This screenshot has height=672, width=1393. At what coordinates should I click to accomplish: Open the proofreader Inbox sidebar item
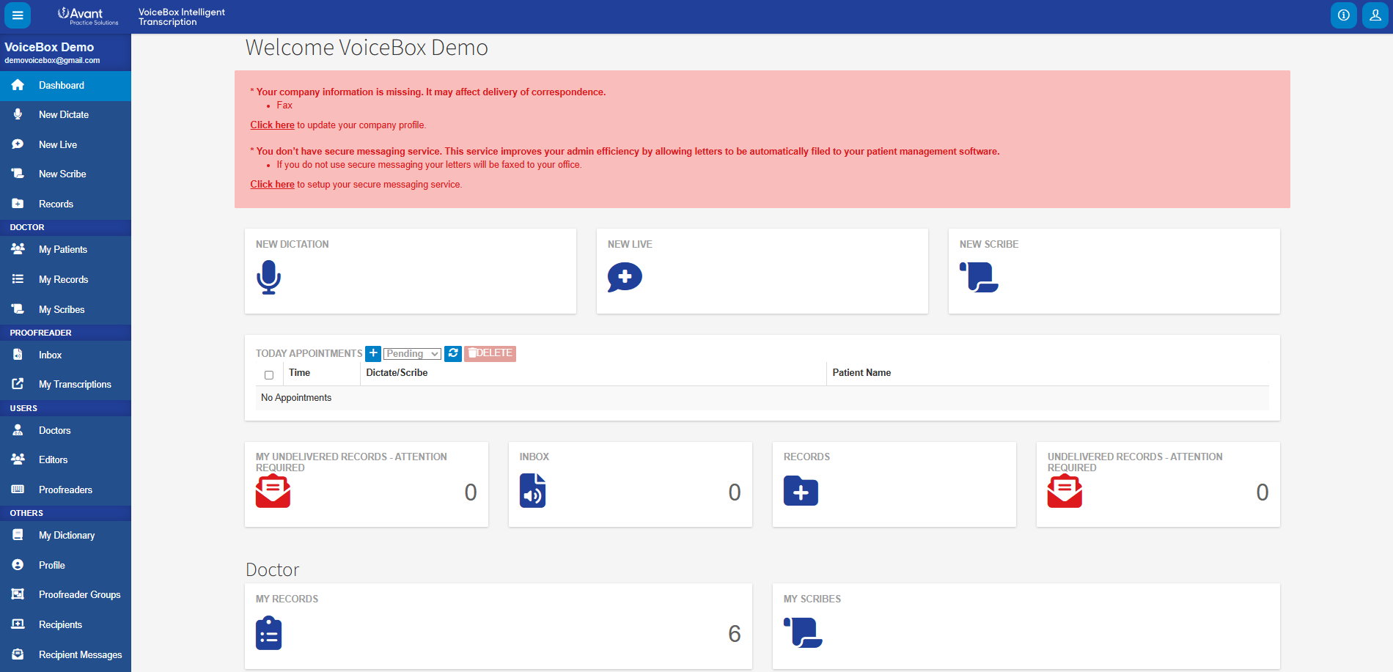pos(65,355)
